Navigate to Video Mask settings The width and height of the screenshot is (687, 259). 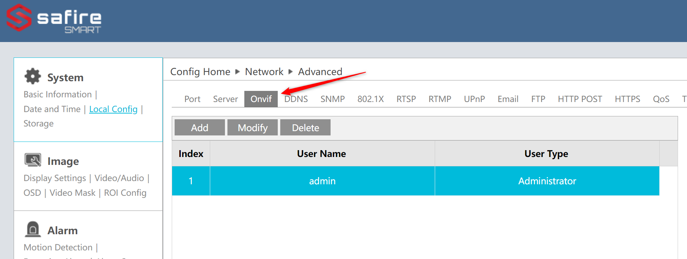coord(73,193)
